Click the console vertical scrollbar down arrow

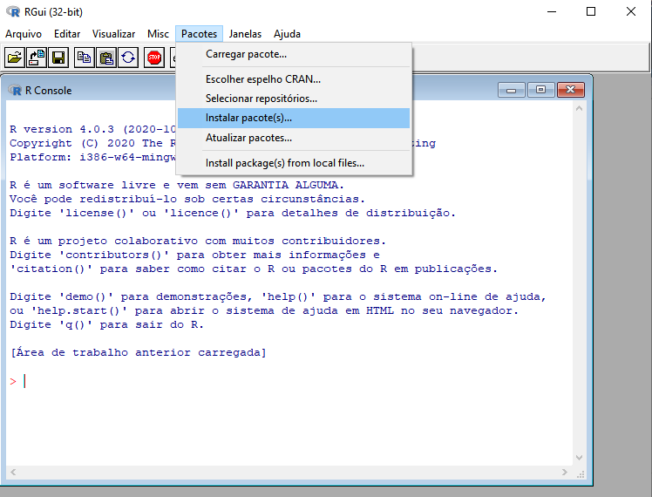(579, 458)
